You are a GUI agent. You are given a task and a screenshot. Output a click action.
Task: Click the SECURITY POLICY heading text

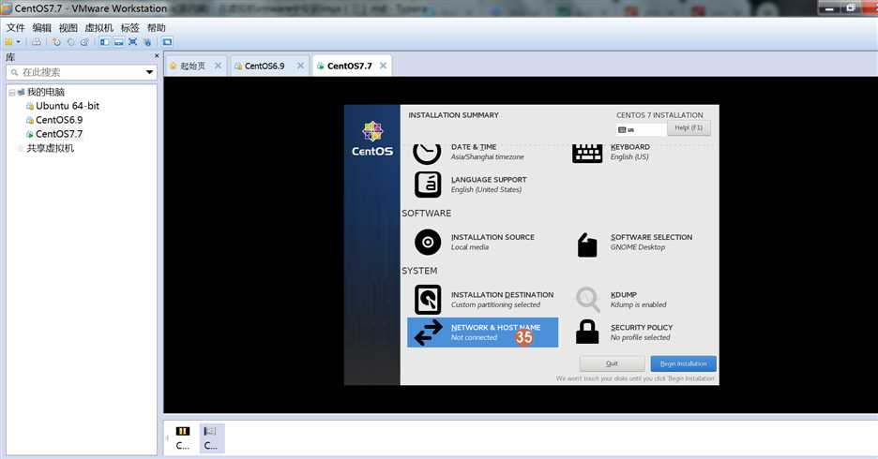pos(642,327)
